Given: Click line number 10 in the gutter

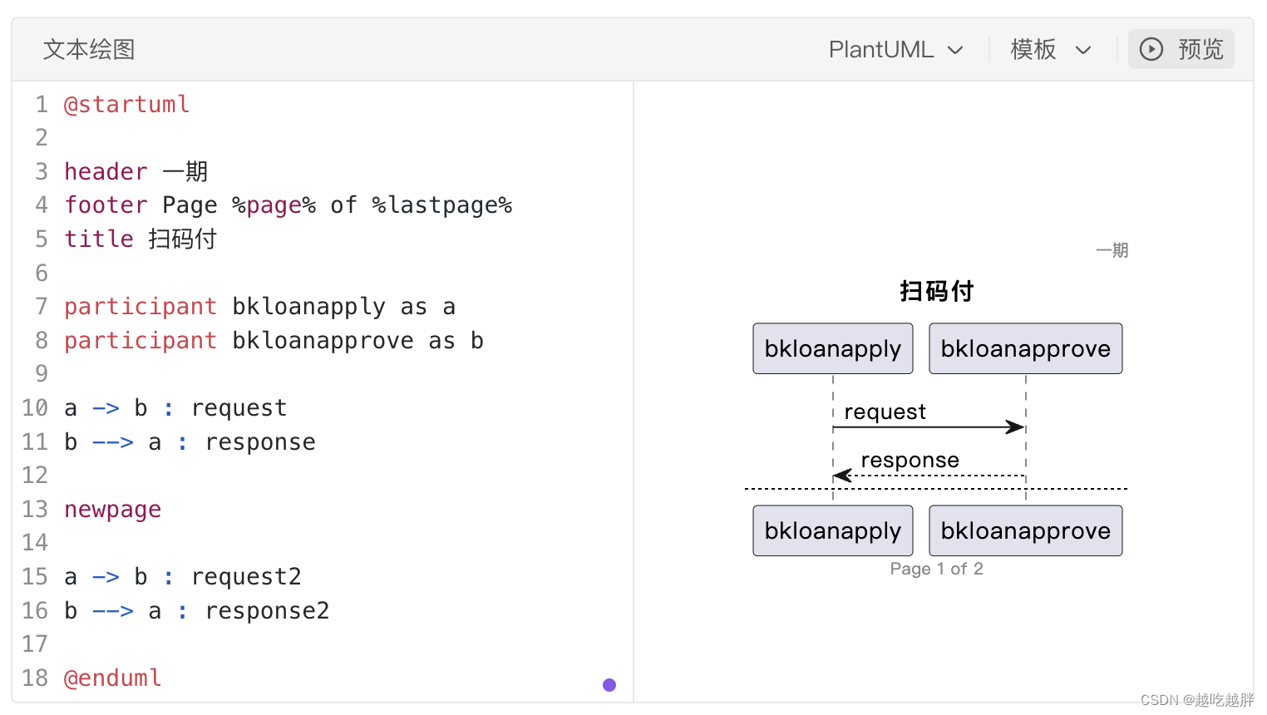Looking at the screenshot, I should [x=35, y=408].
